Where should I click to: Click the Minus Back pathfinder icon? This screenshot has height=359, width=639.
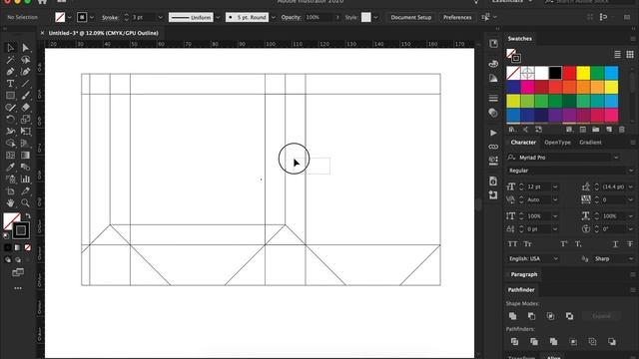[612, 342]
